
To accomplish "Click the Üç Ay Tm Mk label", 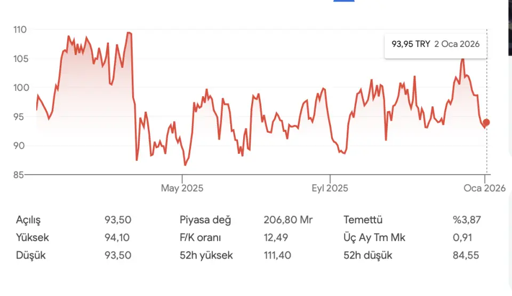I will point(374,238).
